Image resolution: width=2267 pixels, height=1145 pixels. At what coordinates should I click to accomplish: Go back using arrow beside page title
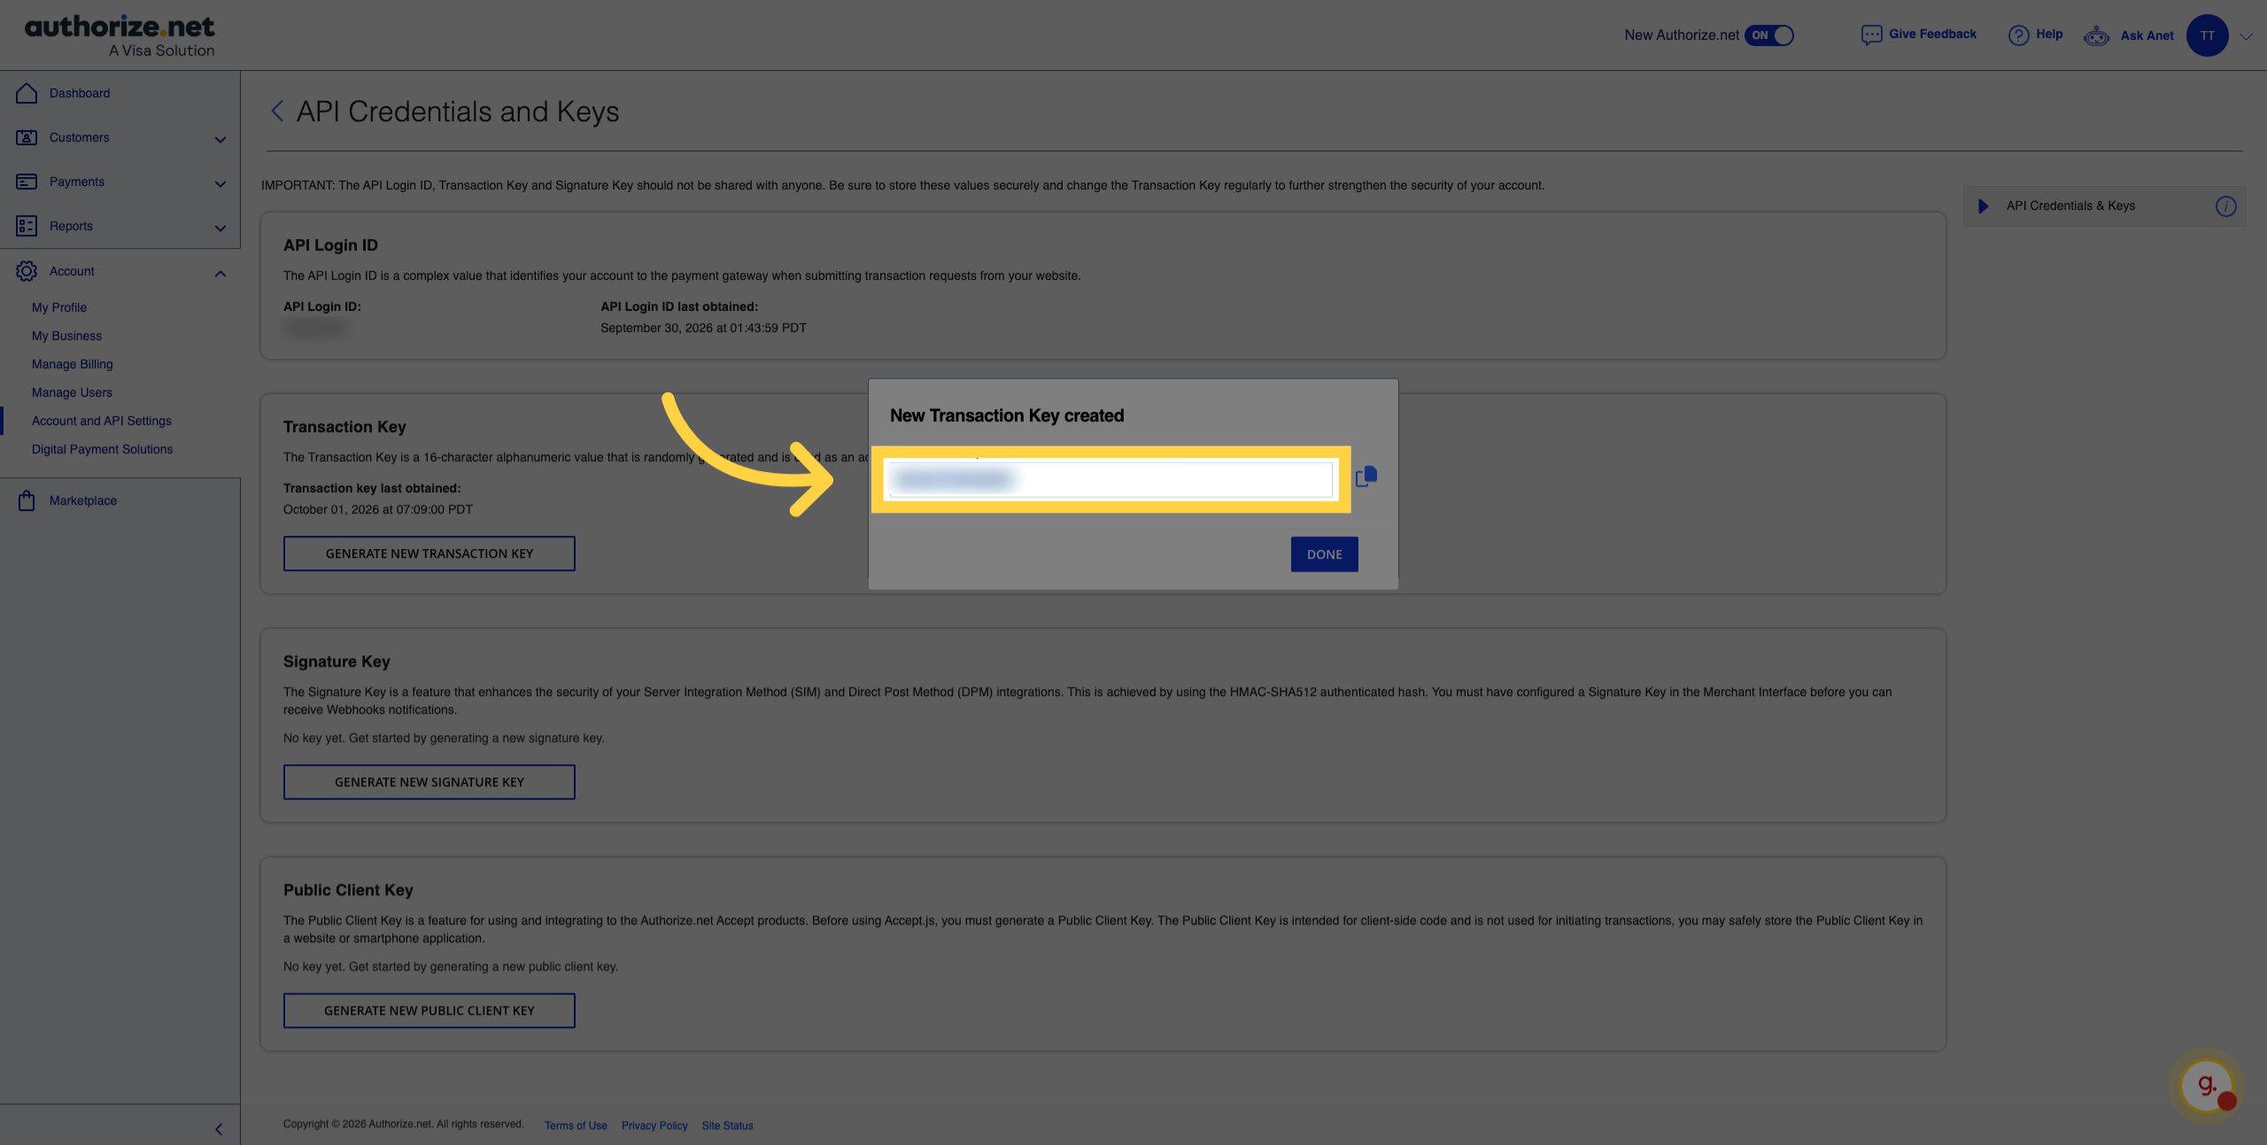pos(277,111)
